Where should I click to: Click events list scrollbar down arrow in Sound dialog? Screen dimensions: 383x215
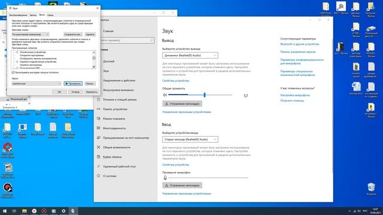coord(94,67)
